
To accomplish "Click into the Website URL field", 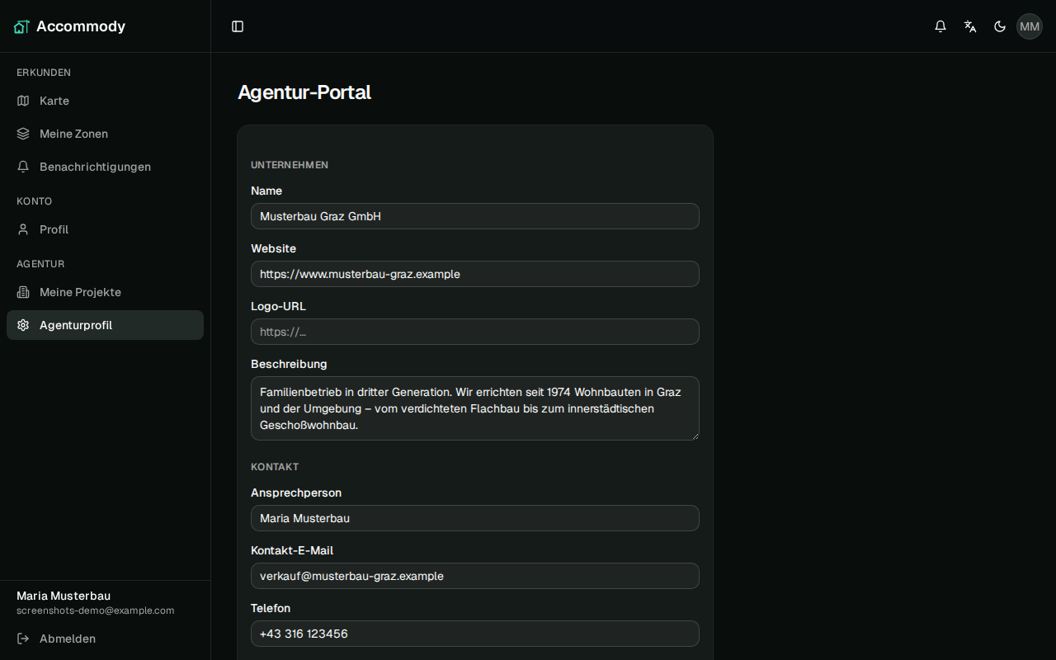I will [x=475, y=274].
